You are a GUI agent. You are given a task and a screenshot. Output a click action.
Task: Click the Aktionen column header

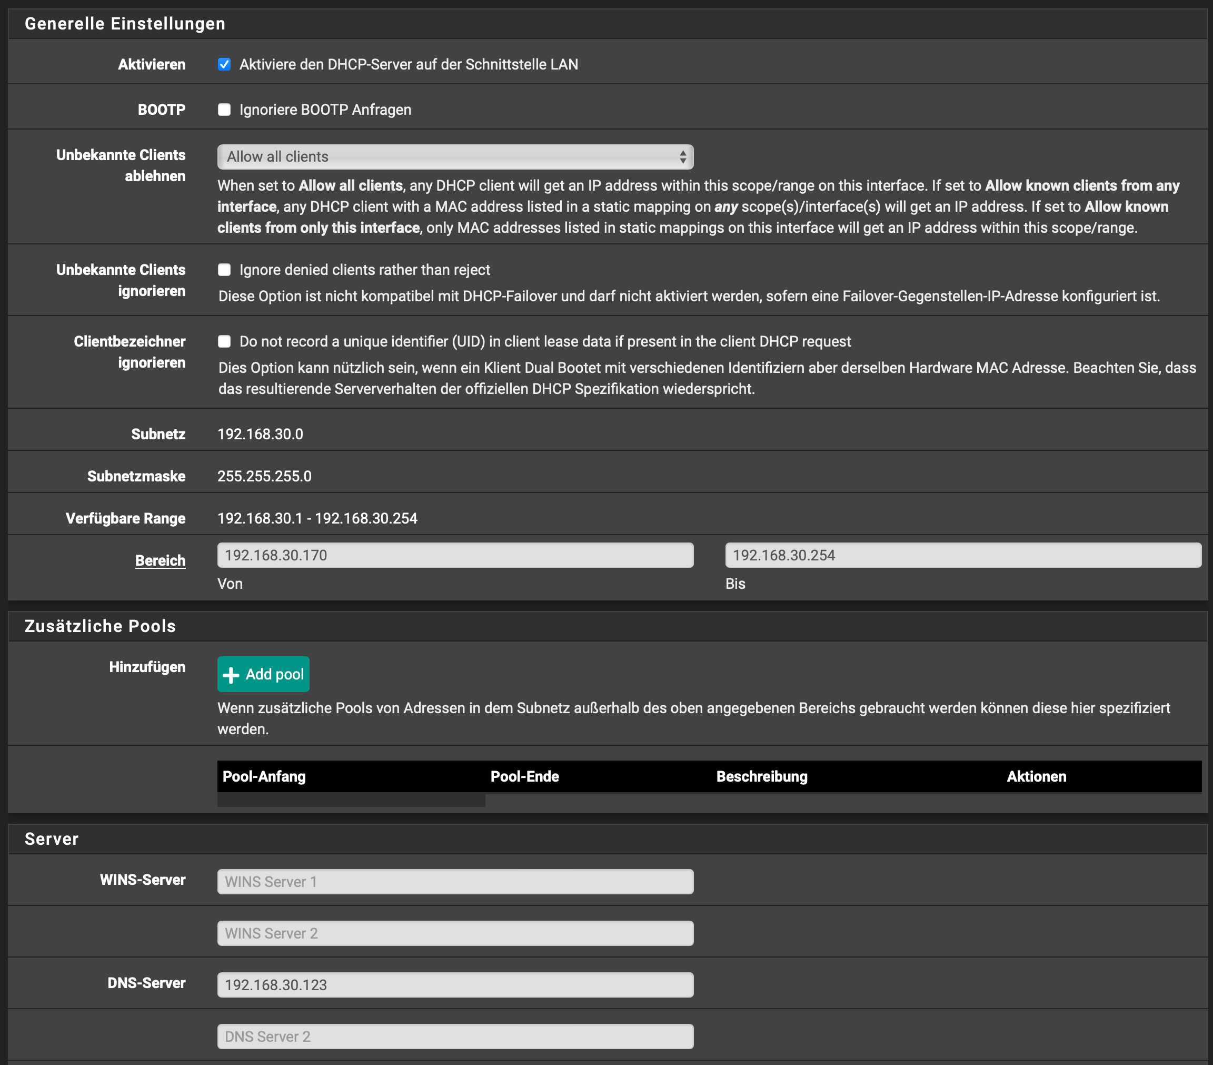pyautogui.click(x=1036, y=776)
